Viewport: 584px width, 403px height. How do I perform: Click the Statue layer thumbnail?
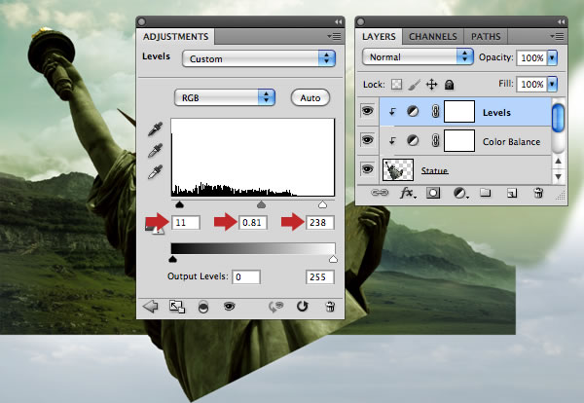(398, 169)
